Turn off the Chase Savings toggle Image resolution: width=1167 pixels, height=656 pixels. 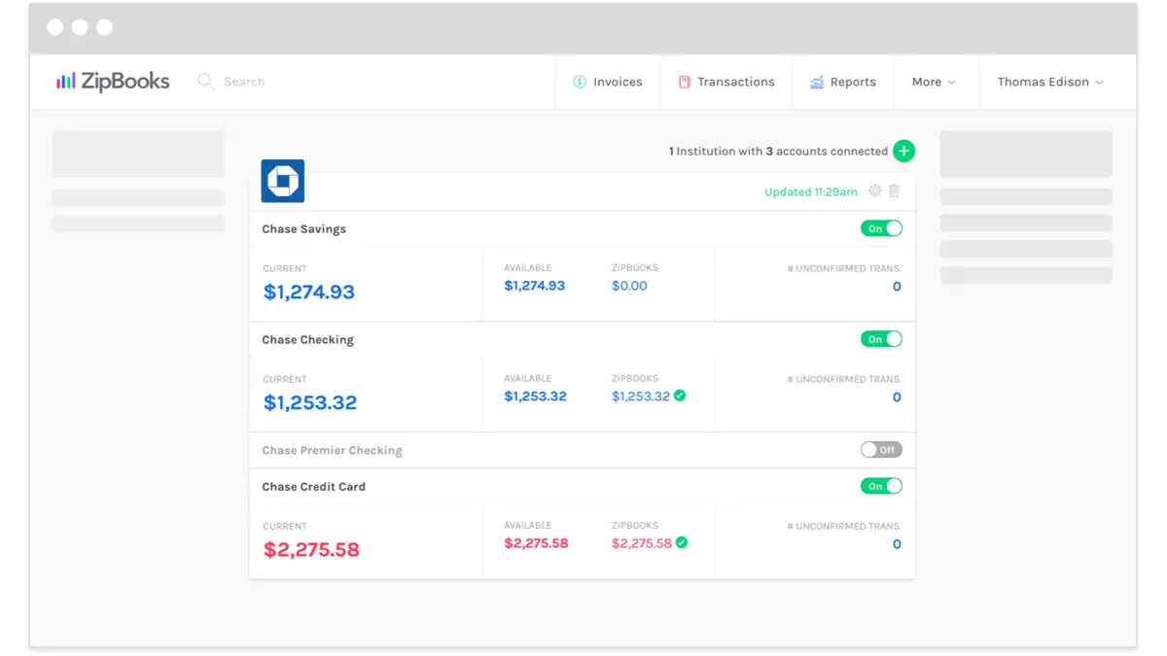click(881, 228)
